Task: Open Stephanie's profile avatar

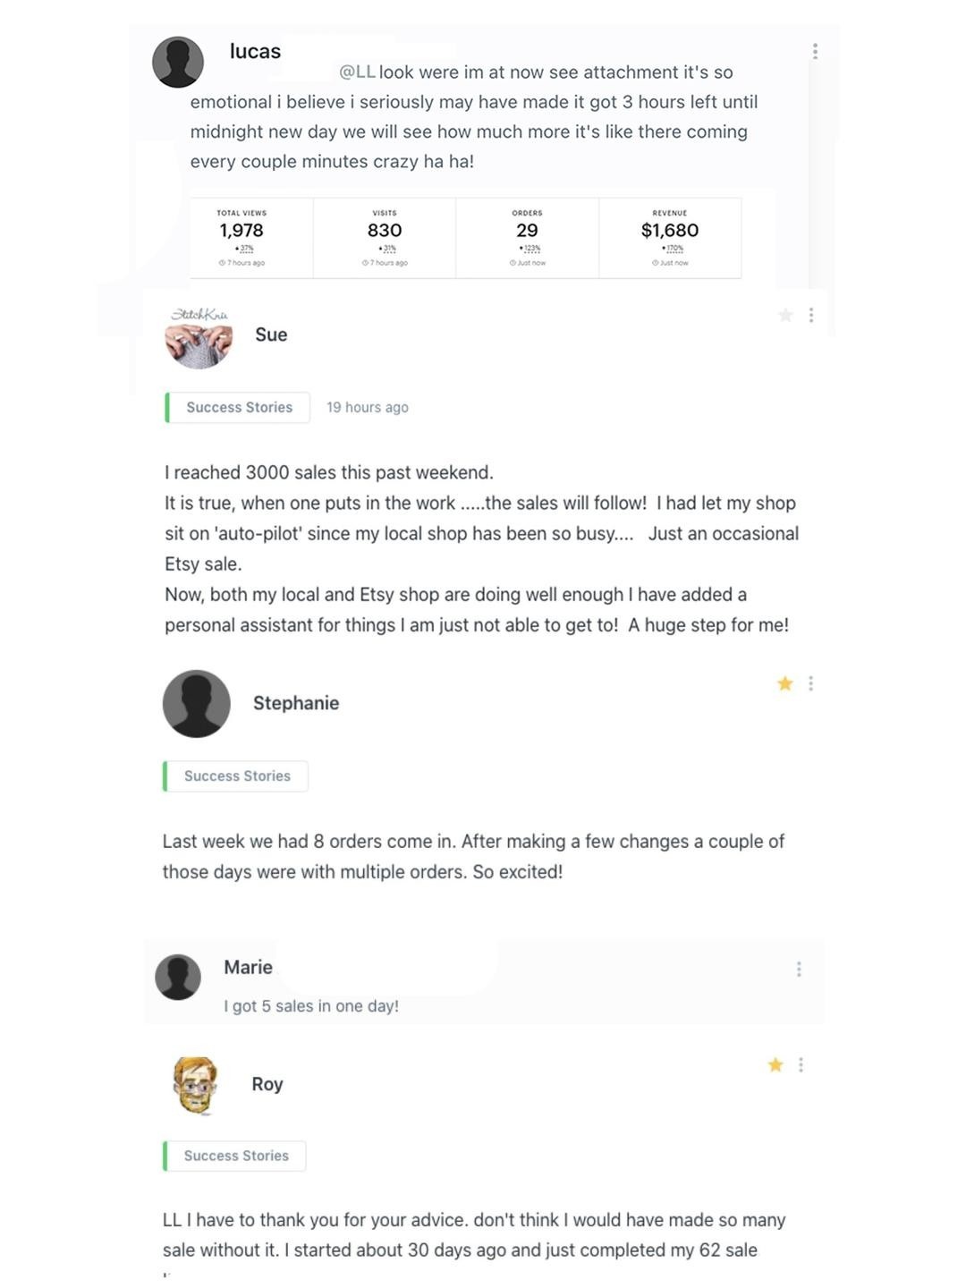Action: tap(197, 704)
